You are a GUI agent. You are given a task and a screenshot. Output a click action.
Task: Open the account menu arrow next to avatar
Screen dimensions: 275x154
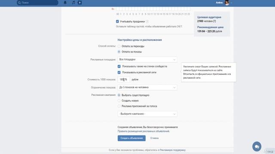coord(232,3)
